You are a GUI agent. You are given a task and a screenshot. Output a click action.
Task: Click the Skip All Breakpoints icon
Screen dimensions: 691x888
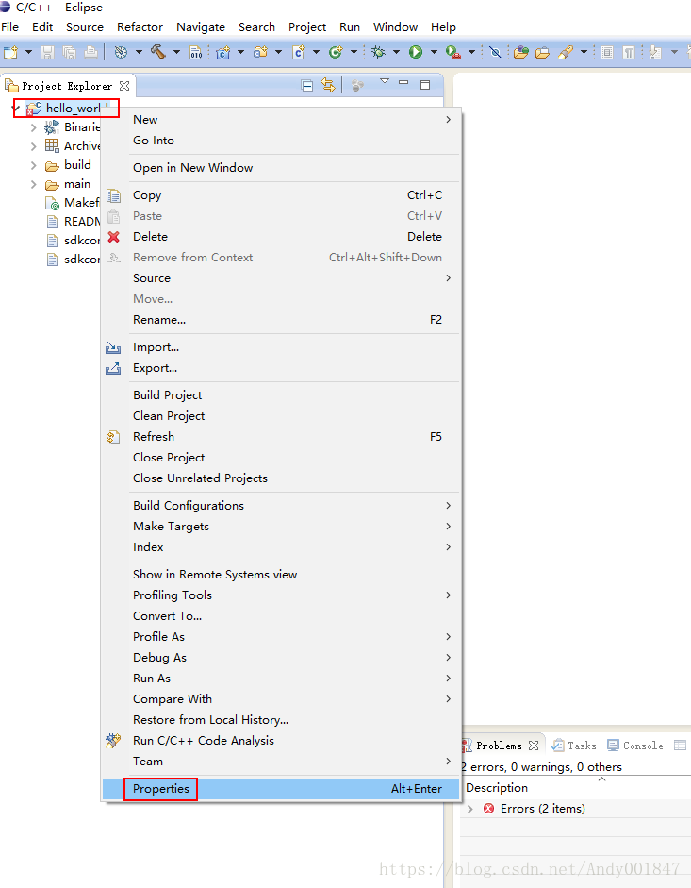(x=495, y=53)
